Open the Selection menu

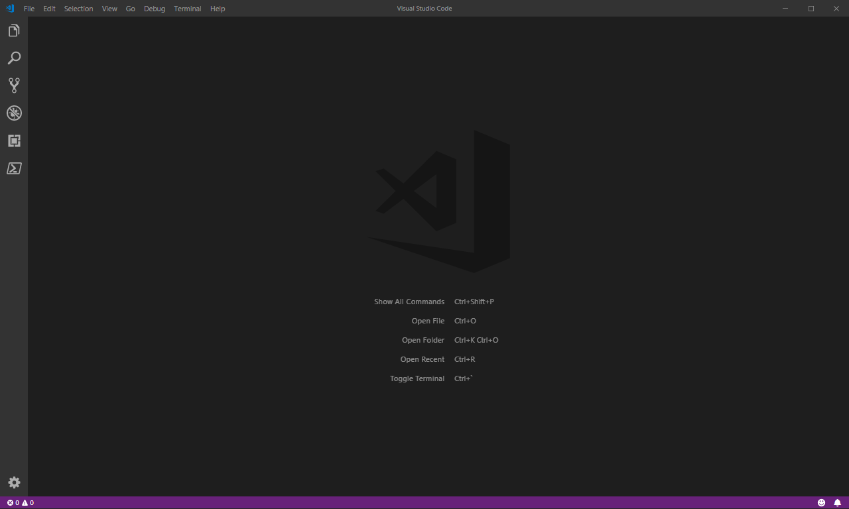click(78, 9)
